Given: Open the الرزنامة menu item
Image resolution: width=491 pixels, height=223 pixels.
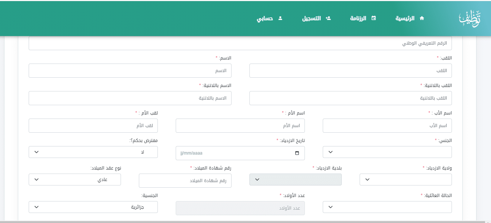Looking at the screenshot, I should 358,18.
